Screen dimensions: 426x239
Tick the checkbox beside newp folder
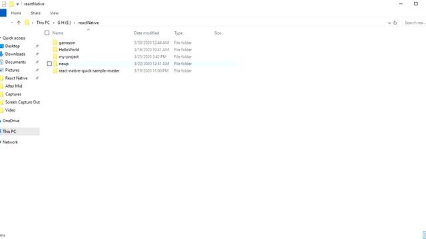point(49,64)
